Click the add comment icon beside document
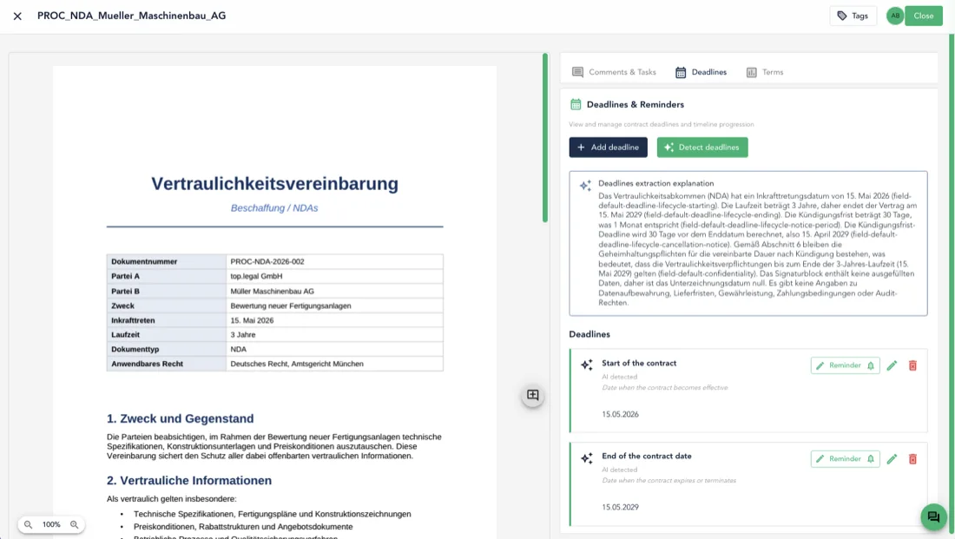955x539 pixels. tap(532, 395)
